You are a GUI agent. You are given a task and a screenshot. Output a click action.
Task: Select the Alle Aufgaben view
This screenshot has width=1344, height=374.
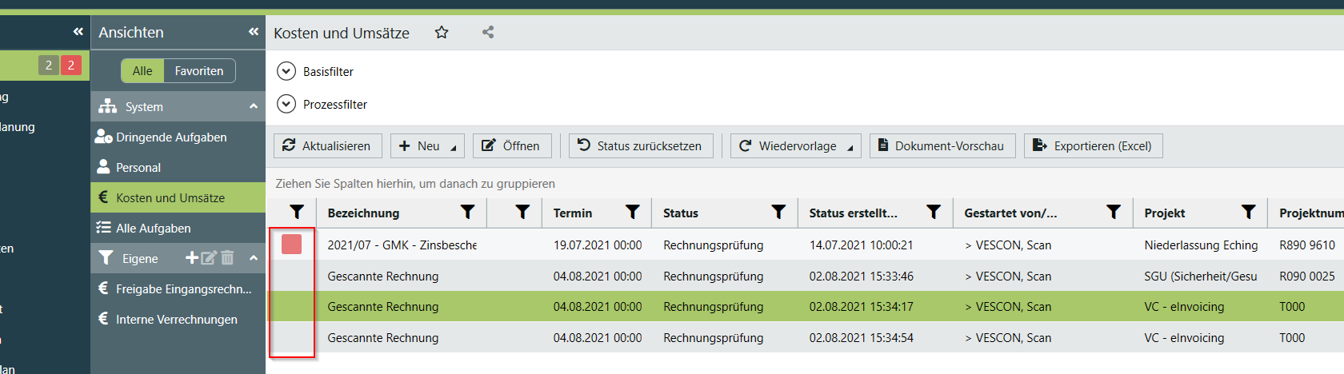pyautogui.click(x=154, y=229)
